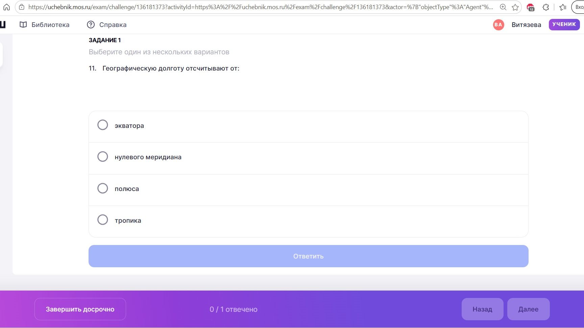Click the browser home icon
The height and width of the screenshot is (328, 584).
(6, 7)
